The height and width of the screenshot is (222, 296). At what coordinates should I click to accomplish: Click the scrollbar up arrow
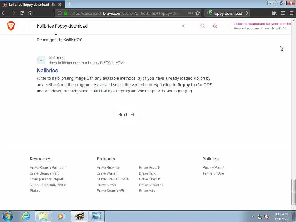click(x=294, y=20)
